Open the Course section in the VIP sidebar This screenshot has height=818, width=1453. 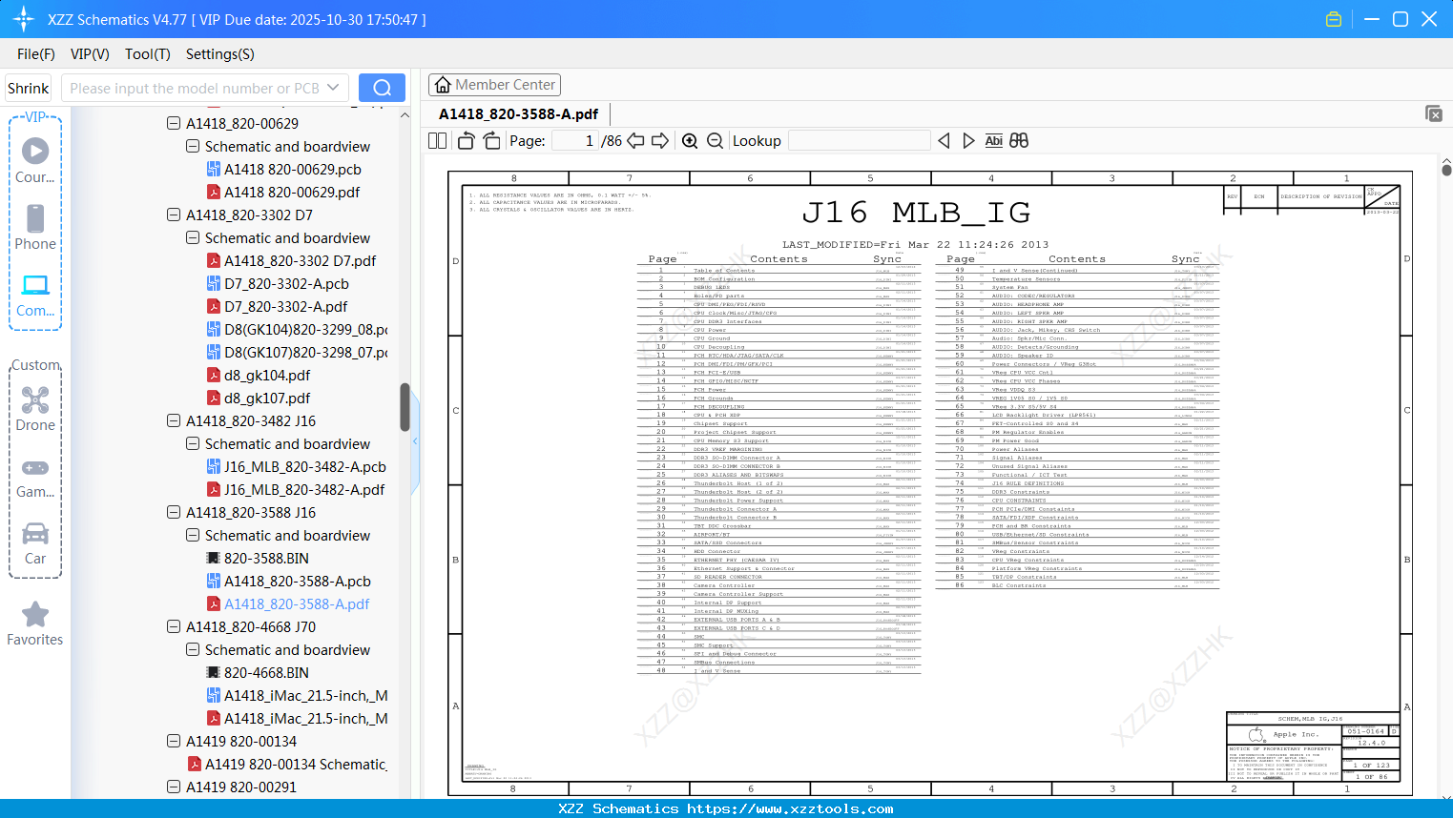point(35,160)
